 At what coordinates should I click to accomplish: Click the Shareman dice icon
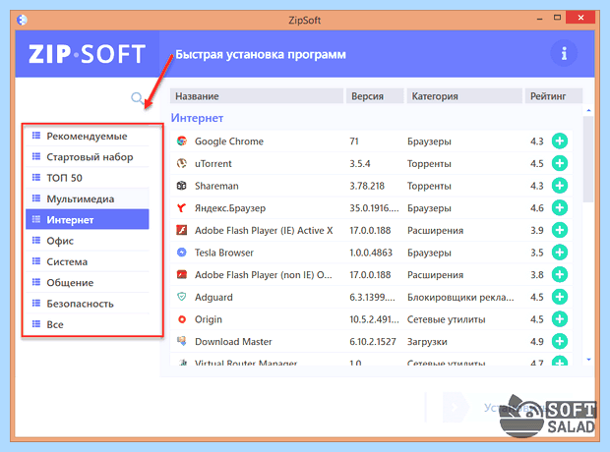pos(182,186)
